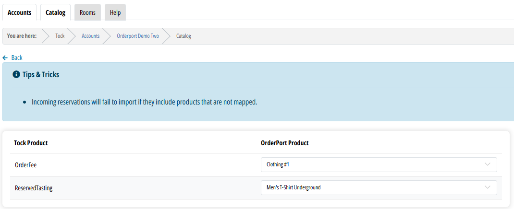Open the OrderFee product dropdown
514x209 pixels.
tap(379, 164)
